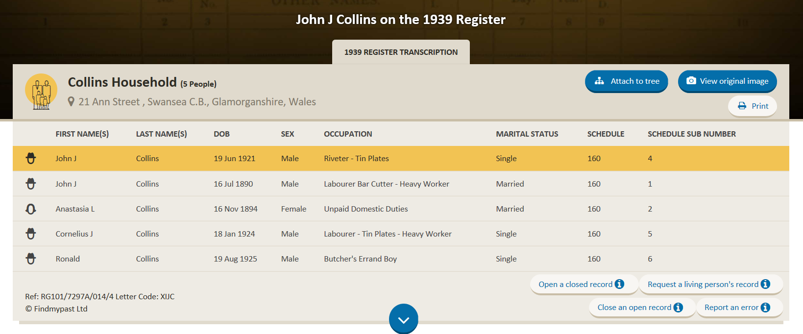Click the DOB column header
803x334 pixels.
221,134
